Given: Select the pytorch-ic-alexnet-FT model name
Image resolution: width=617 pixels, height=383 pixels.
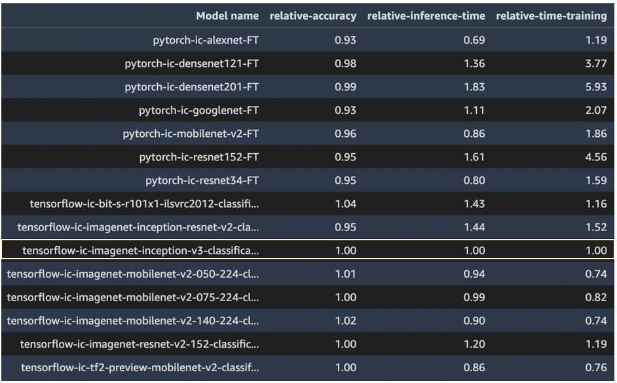Looking at the screenshot, I should coord(206,40).
